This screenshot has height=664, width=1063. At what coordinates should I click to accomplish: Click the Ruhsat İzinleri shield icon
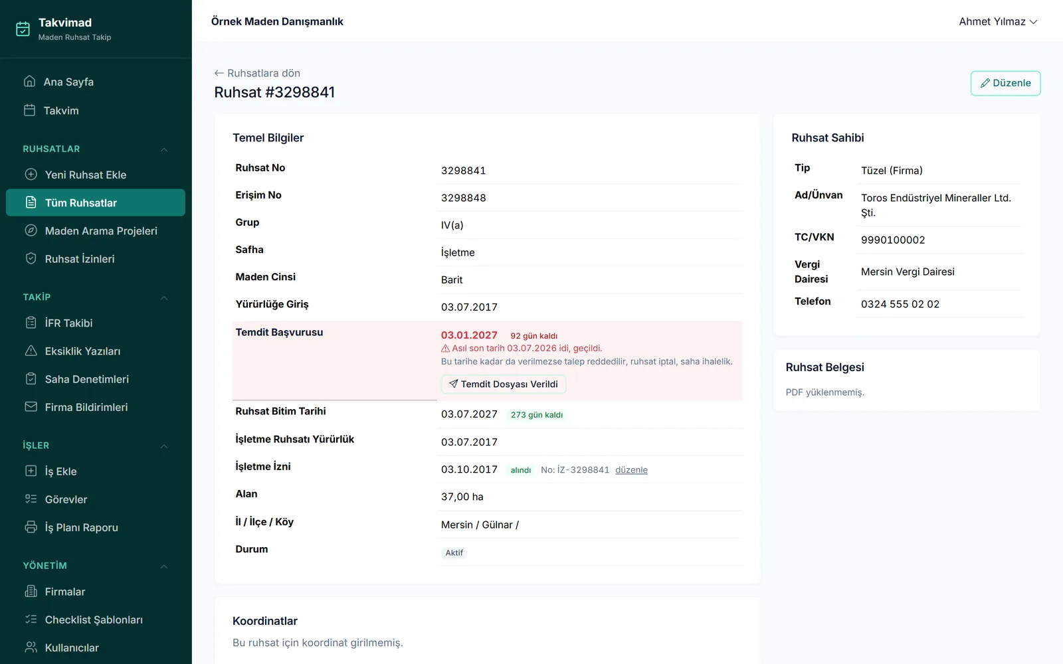click(31, 258)
